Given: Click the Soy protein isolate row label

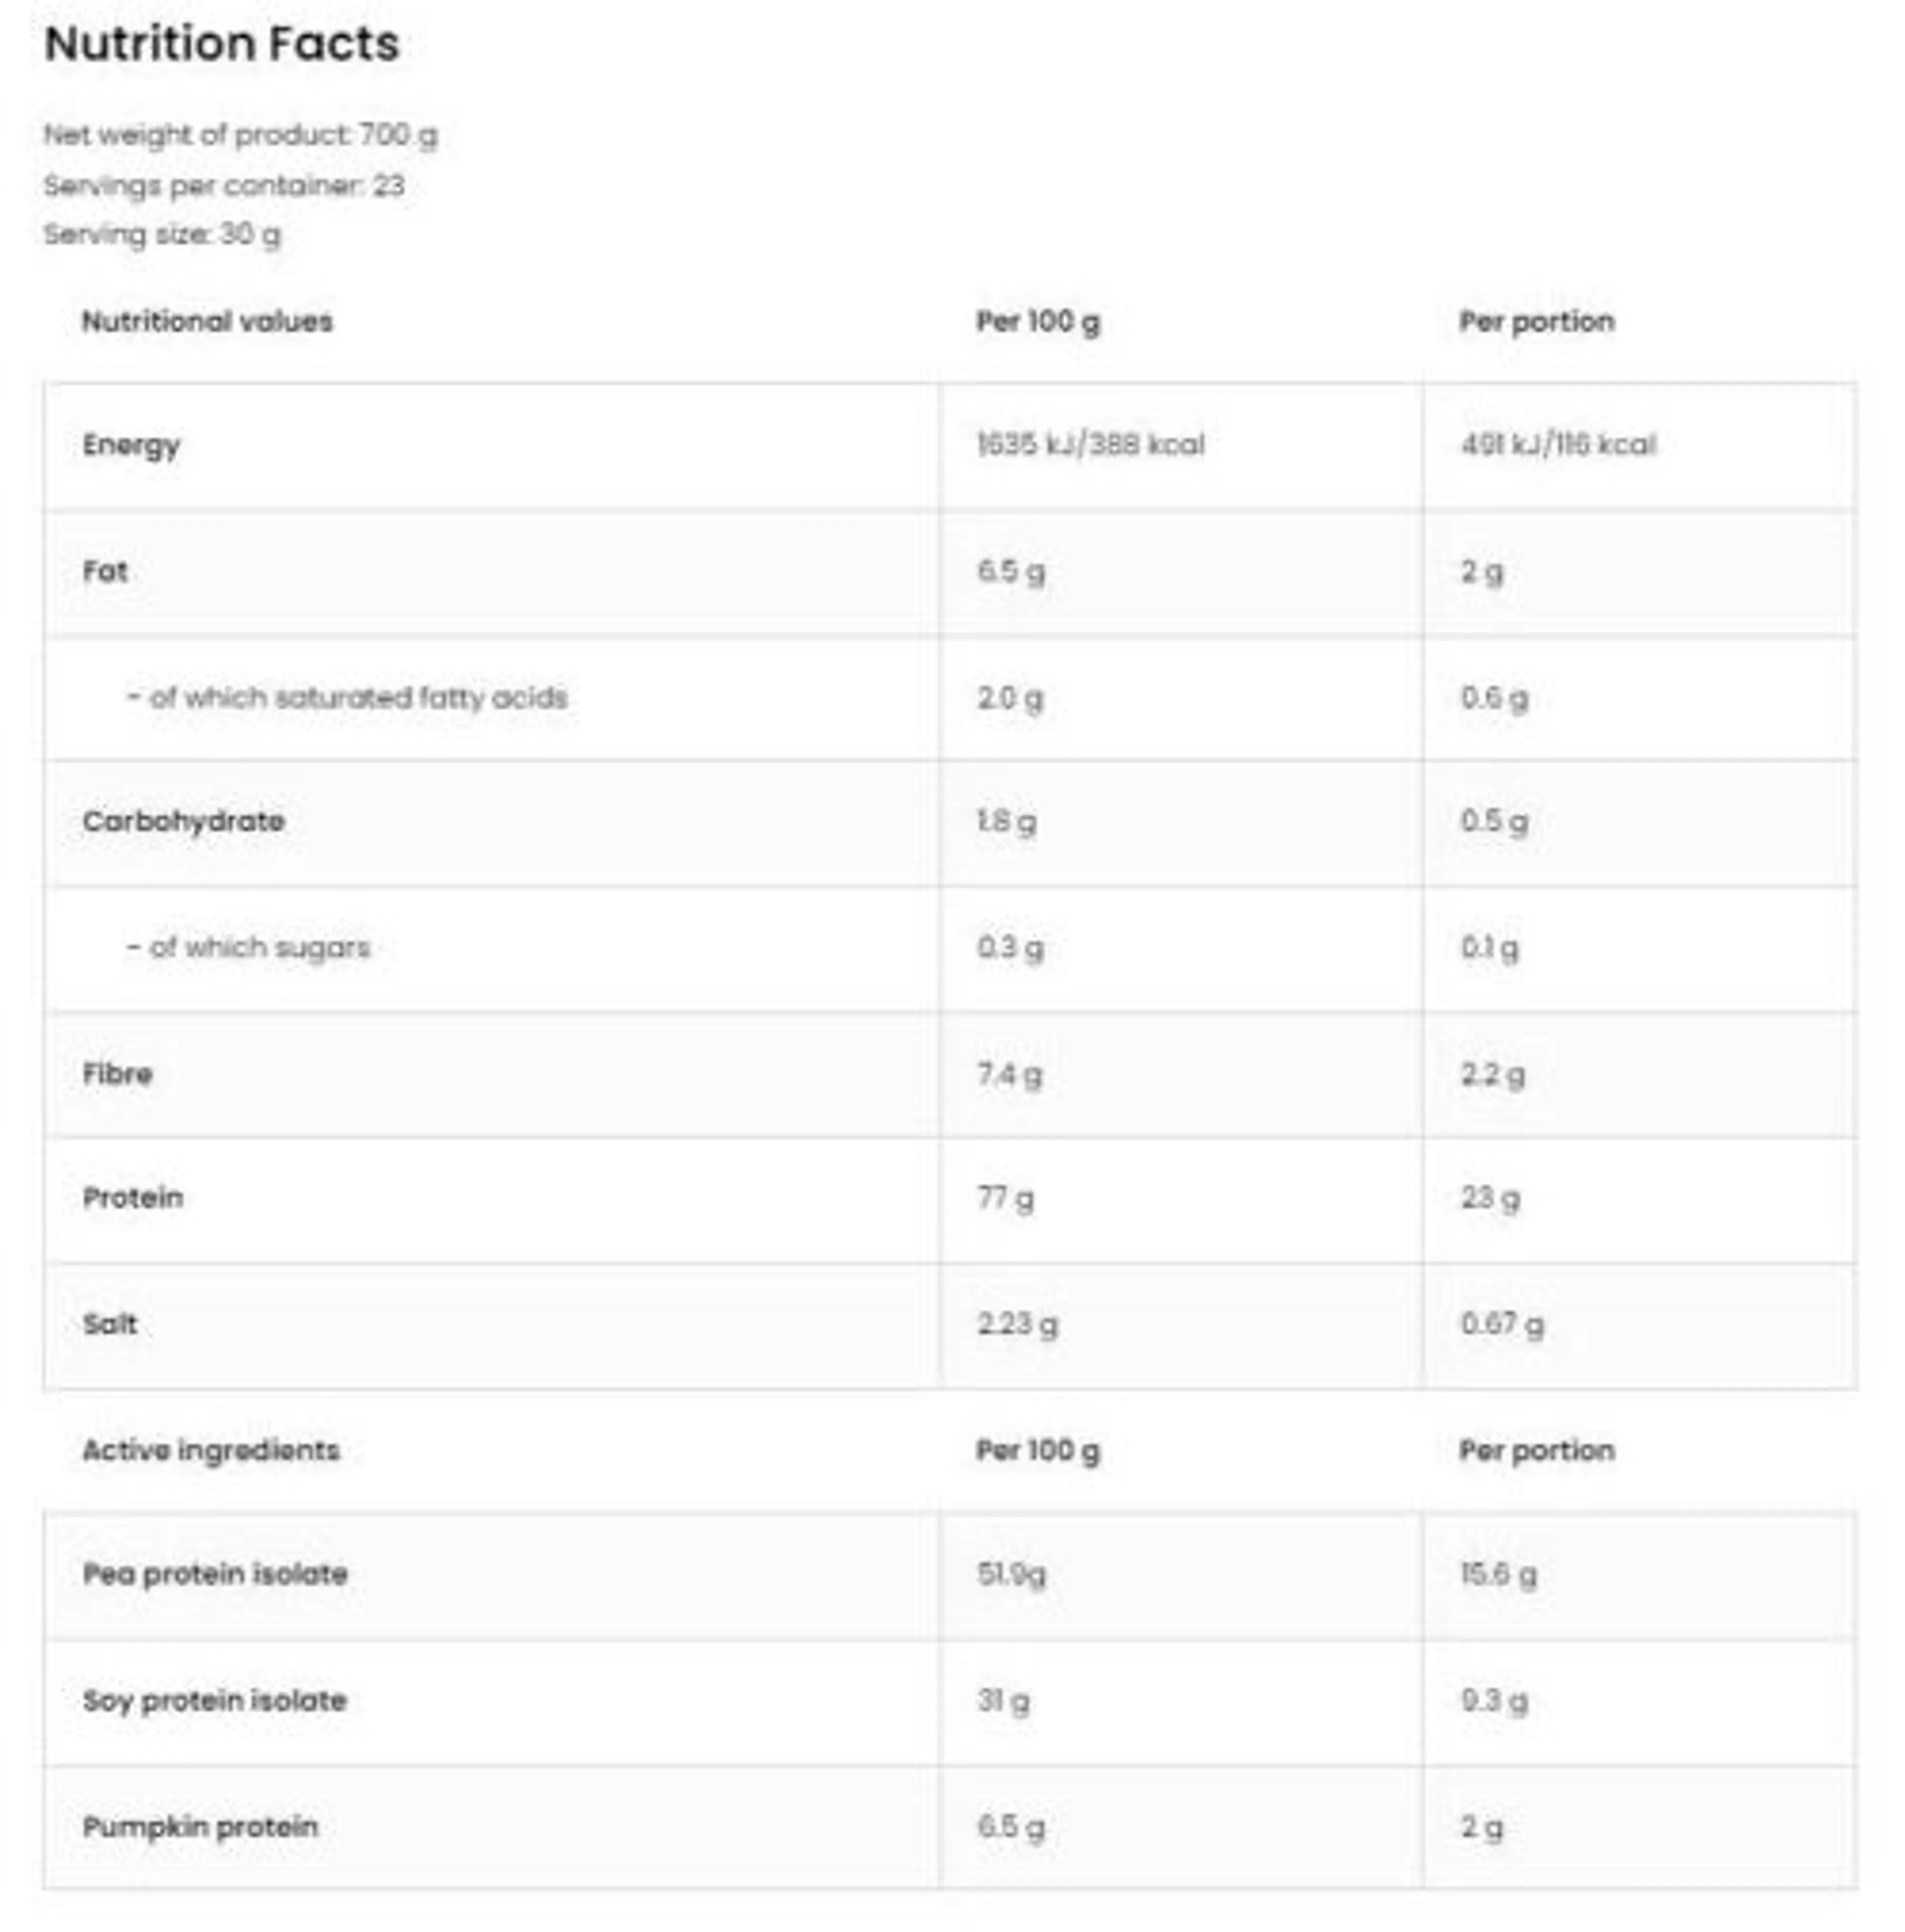Looking at the screenshot, I should 214,1700.
